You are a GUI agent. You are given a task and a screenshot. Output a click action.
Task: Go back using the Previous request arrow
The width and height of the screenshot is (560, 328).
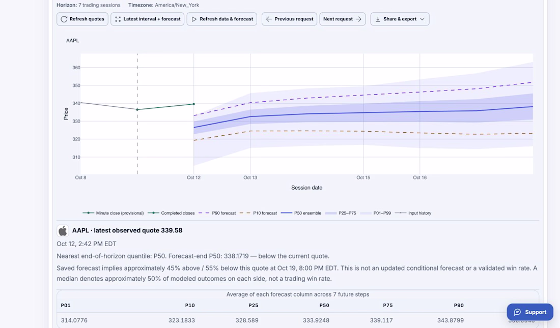269,19
